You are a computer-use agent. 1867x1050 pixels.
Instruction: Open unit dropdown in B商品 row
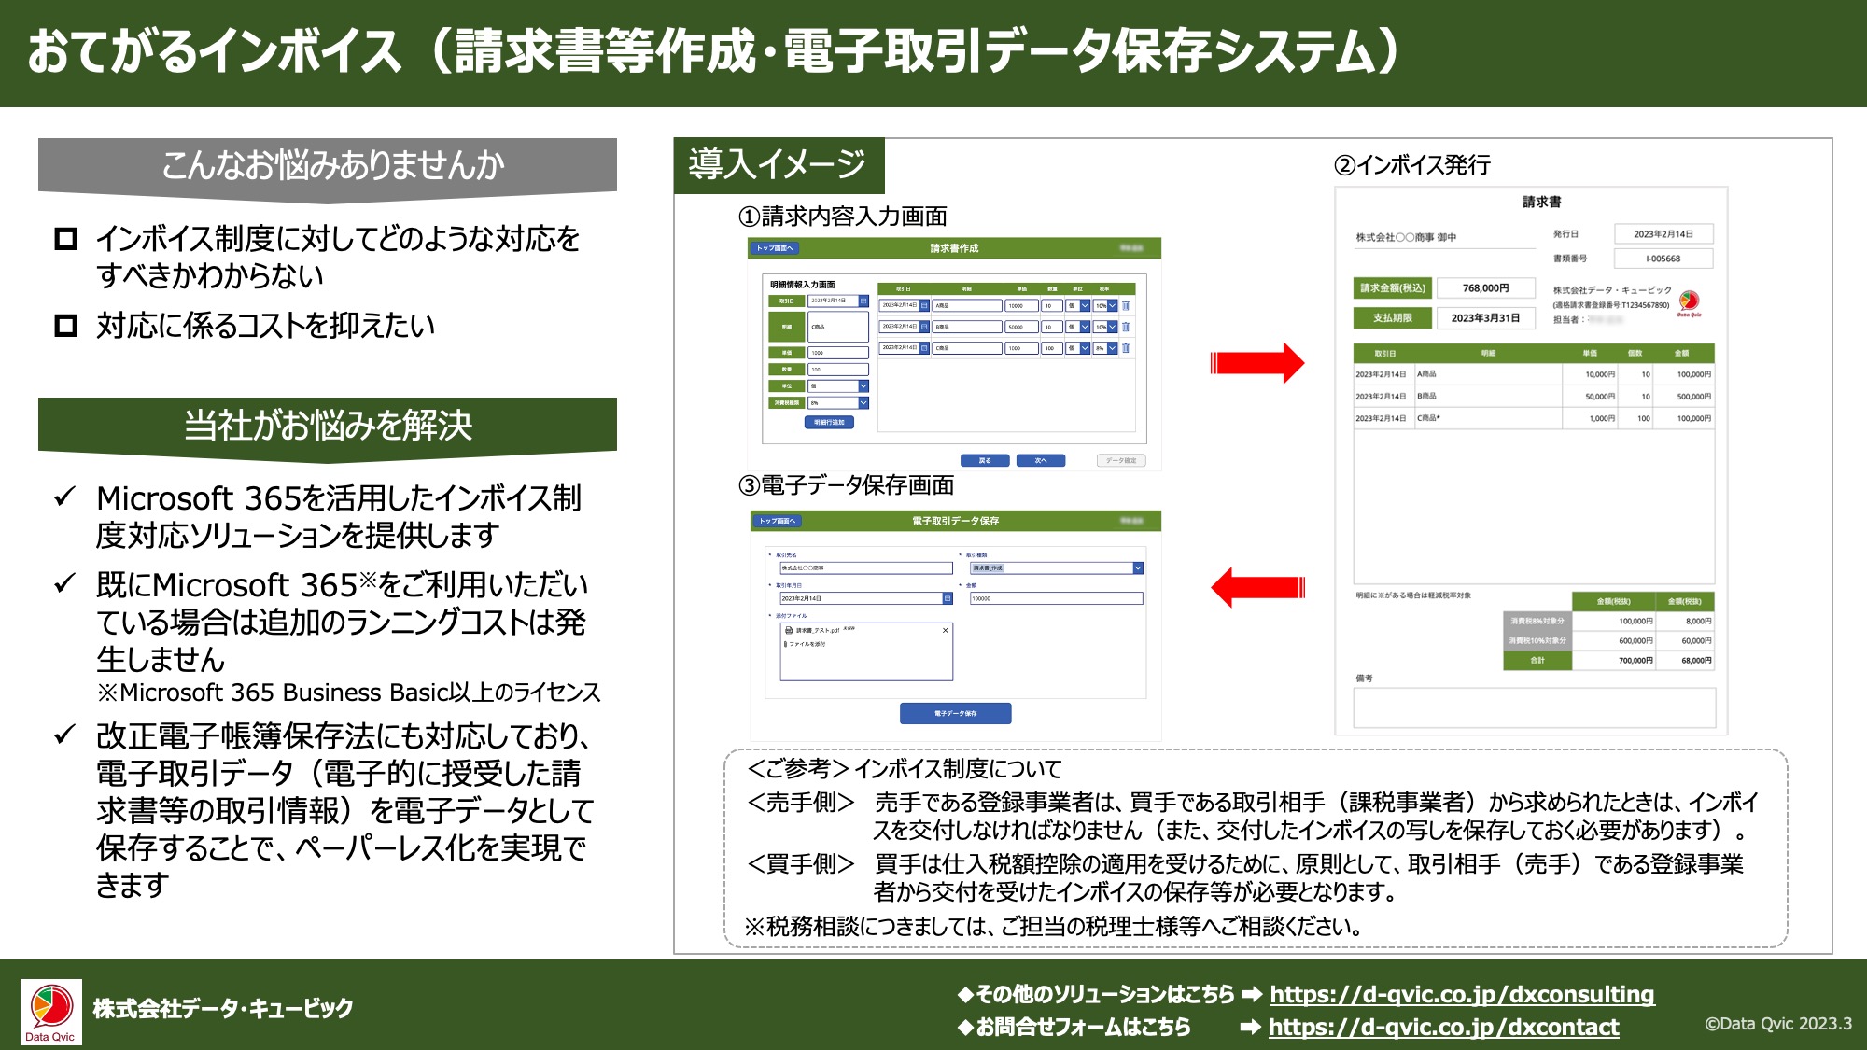click(1085, 327)
